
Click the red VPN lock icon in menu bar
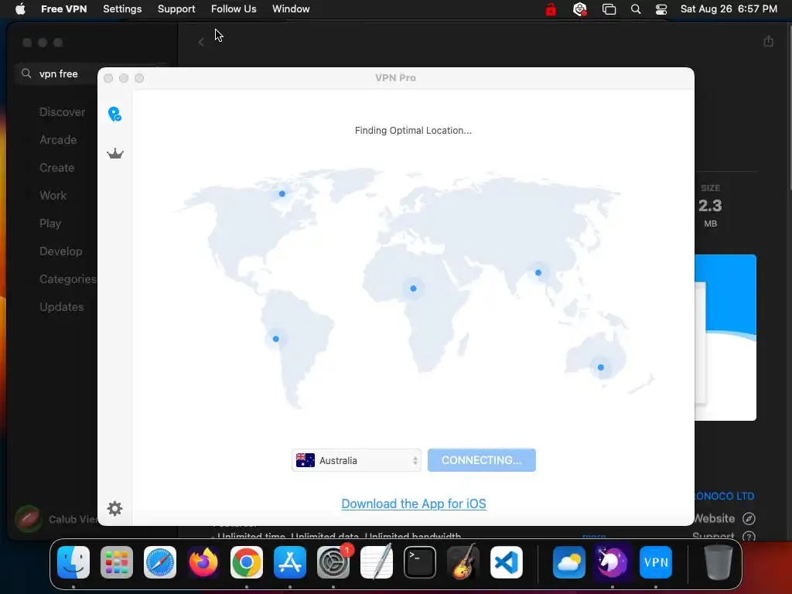(551, 9)
